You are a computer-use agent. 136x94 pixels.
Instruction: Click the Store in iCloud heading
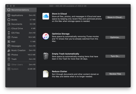(59, 14)
